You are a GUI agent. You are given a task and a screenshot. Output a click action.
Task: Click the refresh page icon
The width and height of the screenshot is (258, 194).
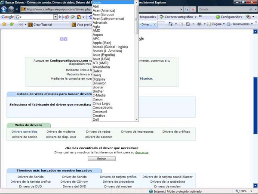click(x=187, y=9)
